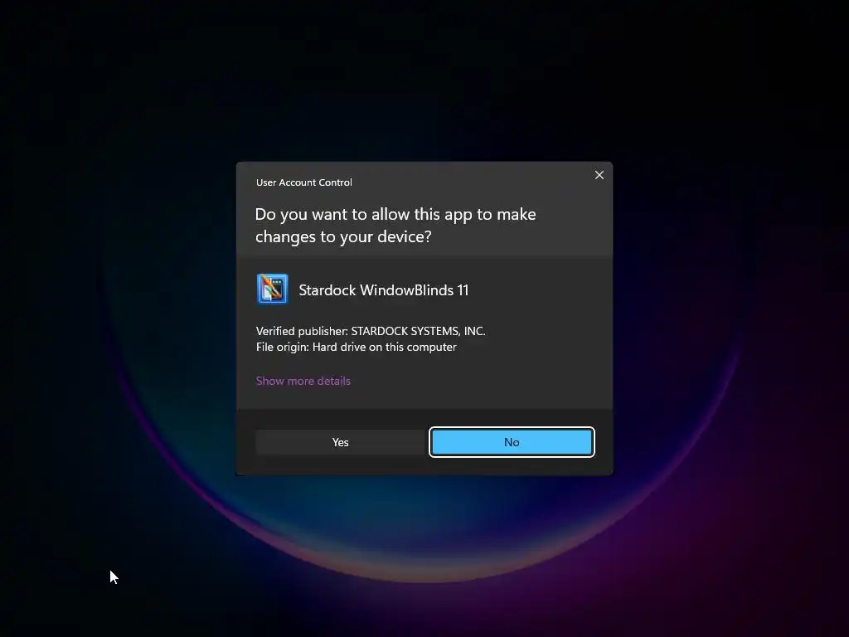849x637 pixels.
Task: Click the 'Do you want to allow this app' heading
Action: coord(395,226)
